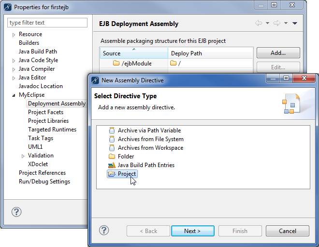Select Project References in the tree
The width and height of the screenshot is (319, 247).
point(43,173)
